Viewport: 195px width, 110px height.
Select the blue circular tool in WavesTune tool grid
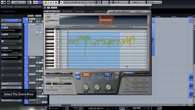(108, 75)
